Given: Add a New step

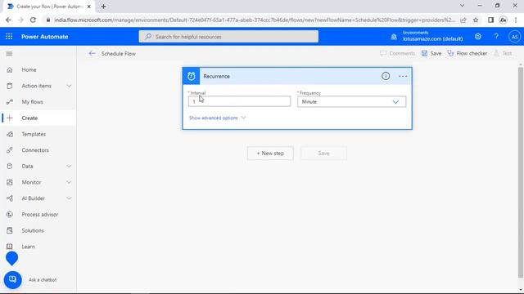Looking at the screenshot, I should tap(270, 154).
